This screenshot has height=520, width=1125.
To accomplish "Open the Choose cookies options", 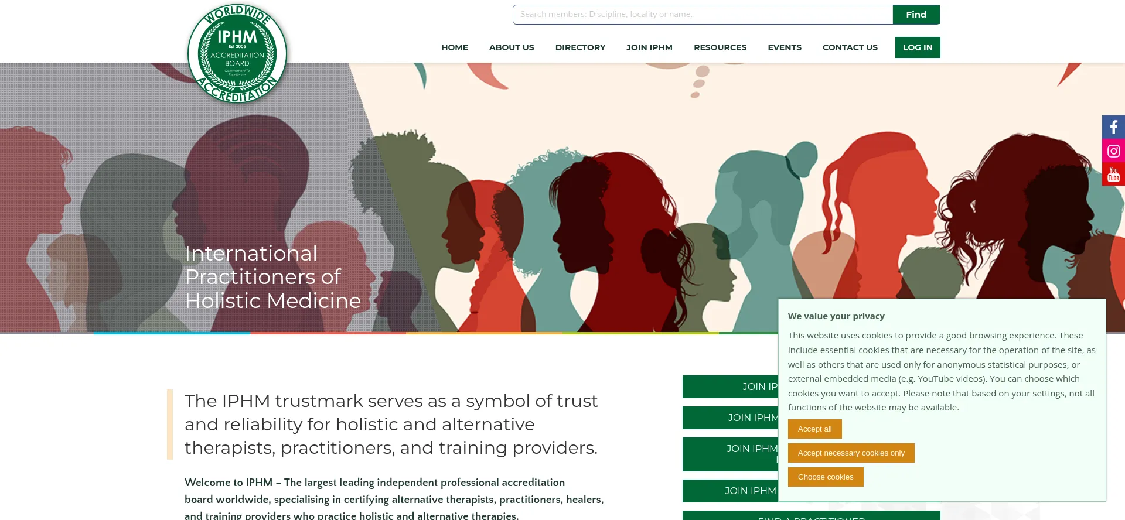I will pos(826,477).
